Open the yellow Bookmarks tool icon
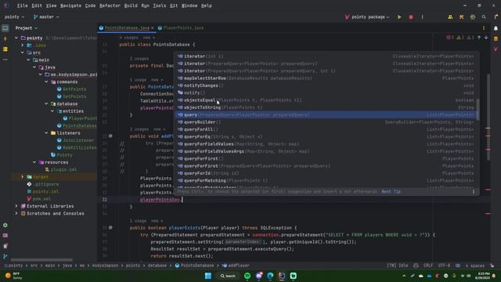 coord(5,49)
